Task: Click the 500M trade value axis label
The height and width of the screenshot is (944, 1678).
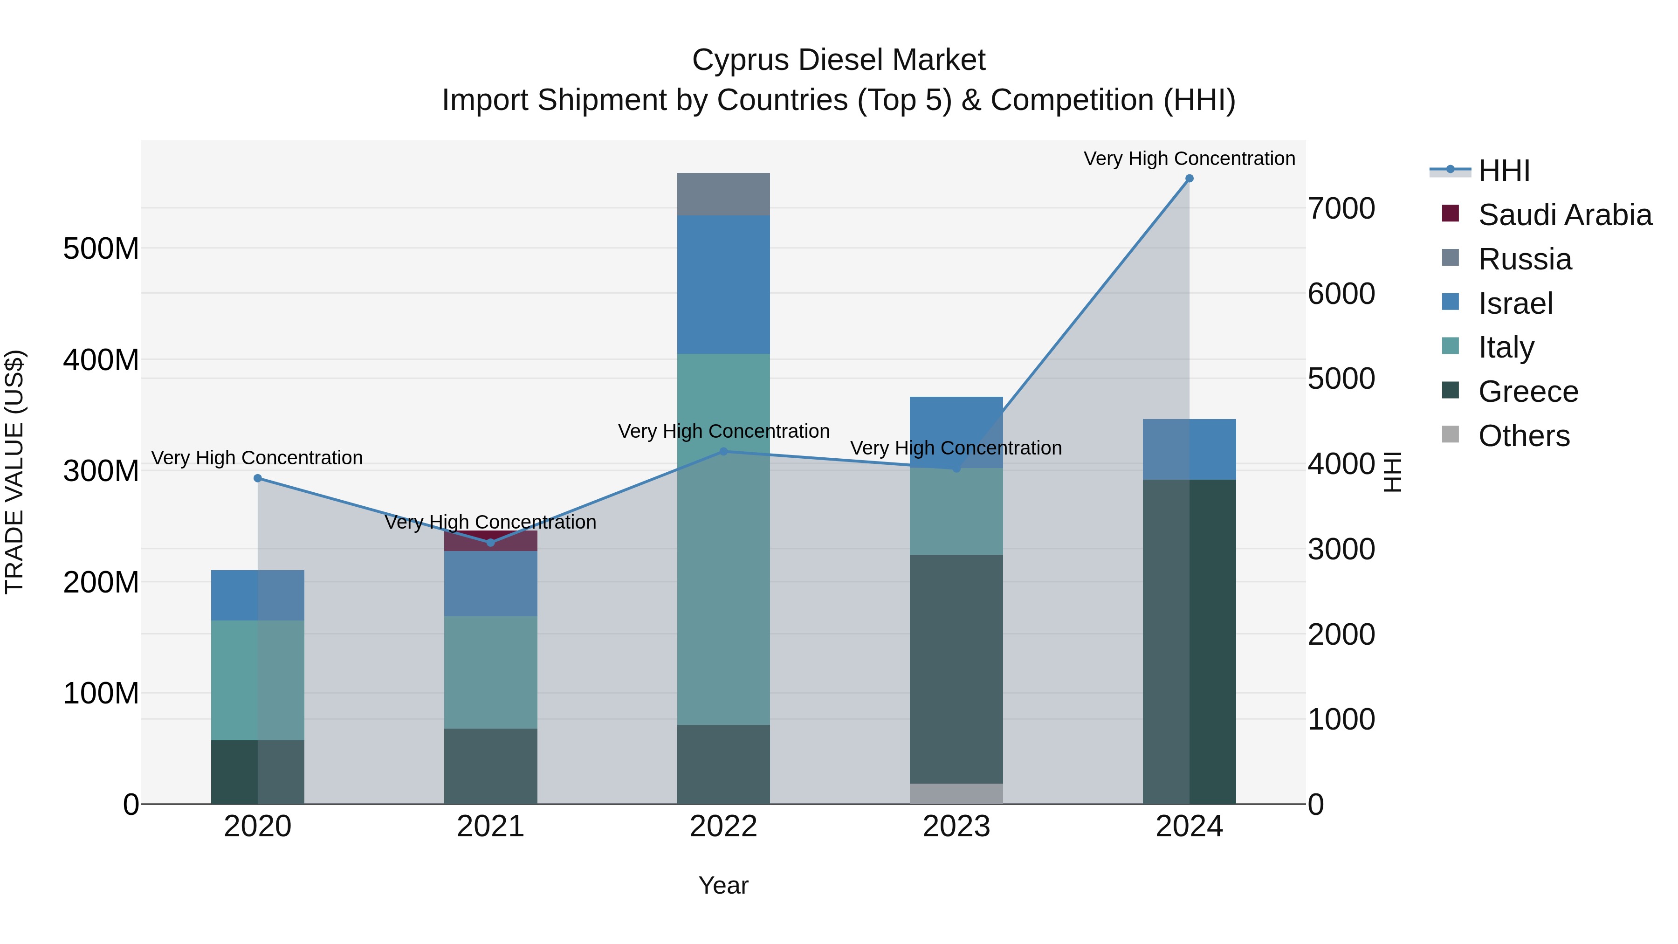Action: click(x=101, y=248)
